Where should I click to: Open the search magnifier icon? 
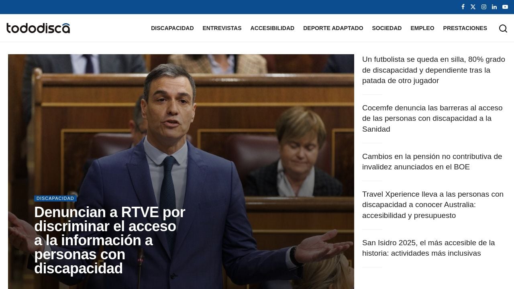point(503,28)
